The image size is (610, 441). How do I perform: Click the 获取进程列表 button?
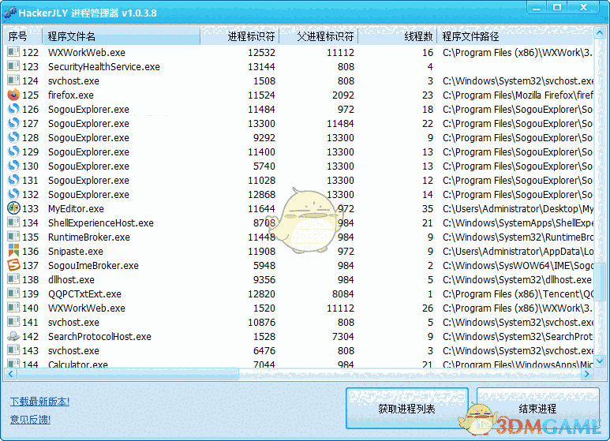coord(407,409)
